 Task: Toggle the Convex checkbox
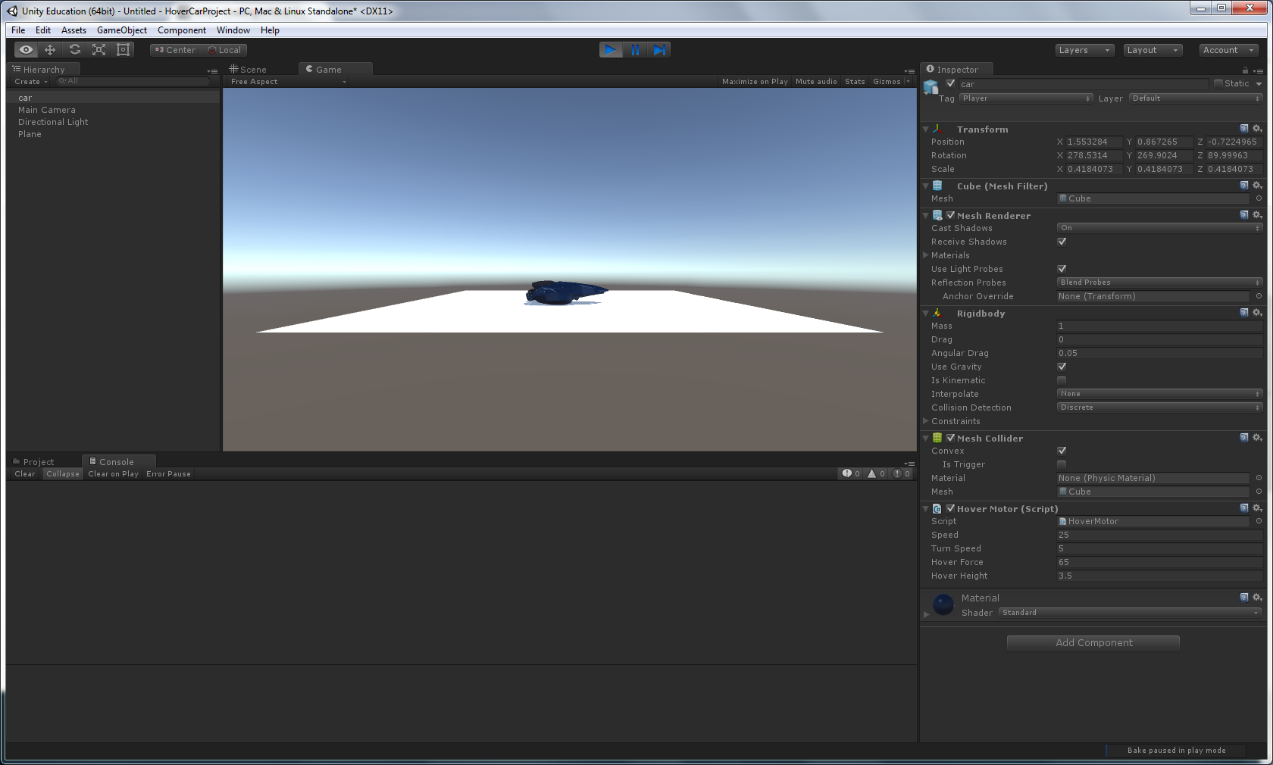(1062, 451)
